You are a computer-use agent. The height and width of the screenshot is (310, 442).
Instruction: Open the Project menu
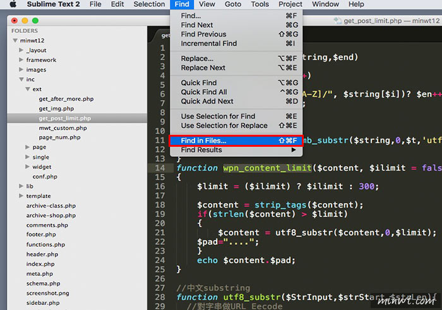point(290,4)
